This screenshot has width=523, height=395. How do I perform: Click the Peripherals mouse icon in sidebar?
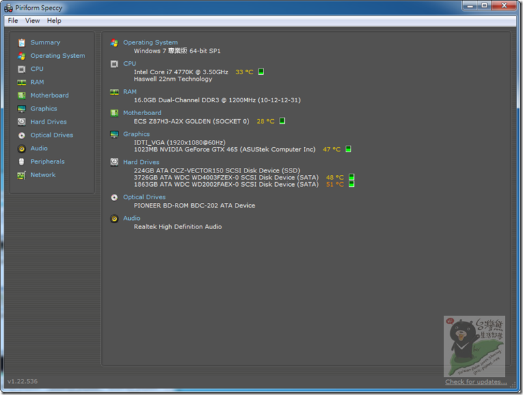(x=21, y=162)
